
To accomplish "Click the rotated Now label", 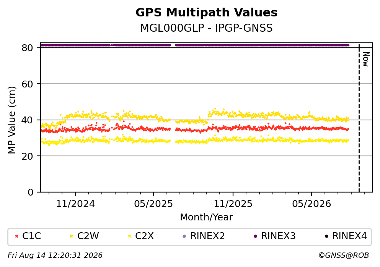I will [366, 59].
